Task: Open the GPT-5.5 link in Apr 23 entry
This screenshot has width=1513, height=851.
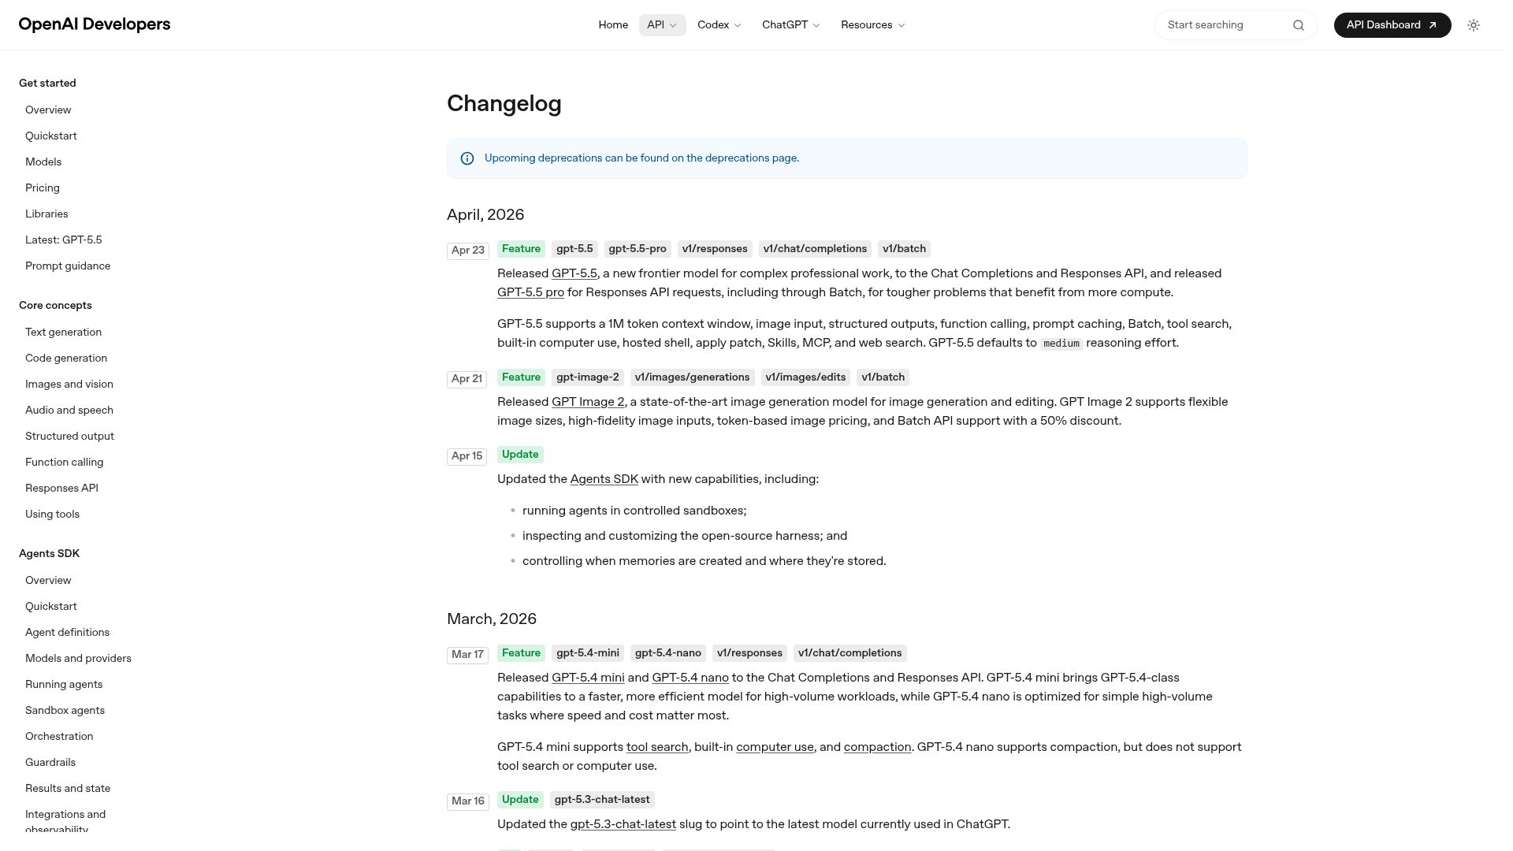Action: click(x=574, y=273)
